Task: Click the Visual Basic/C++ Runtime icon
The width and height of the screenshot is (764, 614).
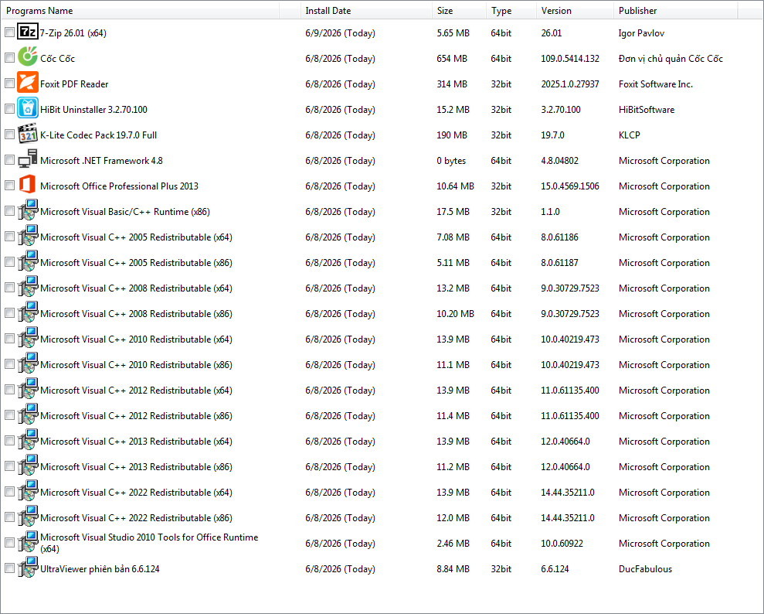Action: (x=28, y=210)
